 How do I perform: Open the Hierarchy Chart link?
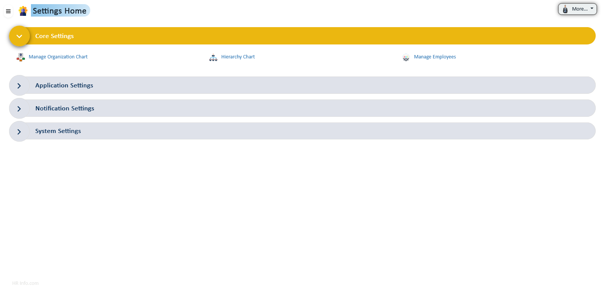[x=238, y=57]
